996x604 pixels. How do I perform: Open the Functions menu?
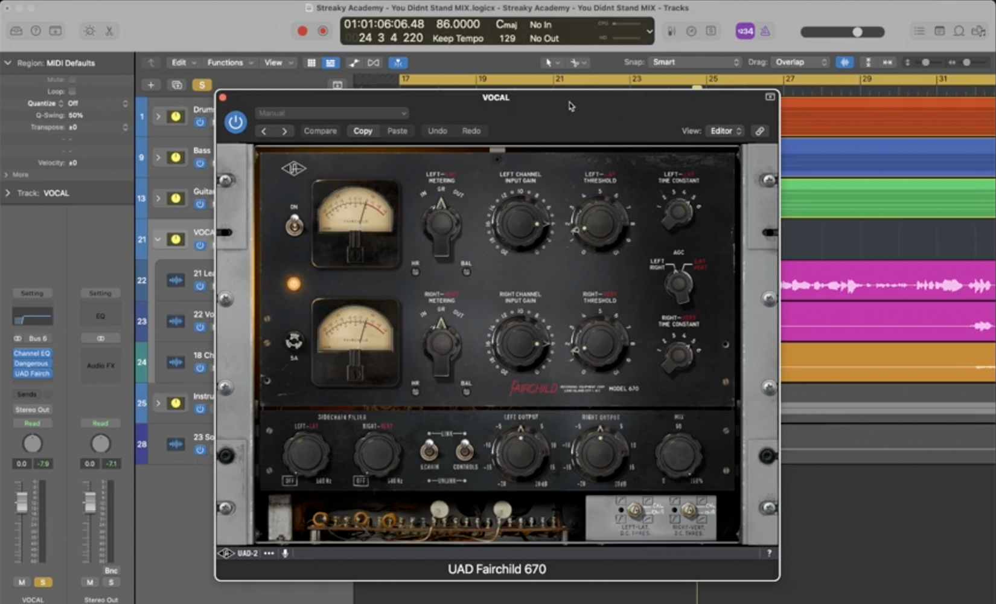pyautogui.click(x=230, y=63)
